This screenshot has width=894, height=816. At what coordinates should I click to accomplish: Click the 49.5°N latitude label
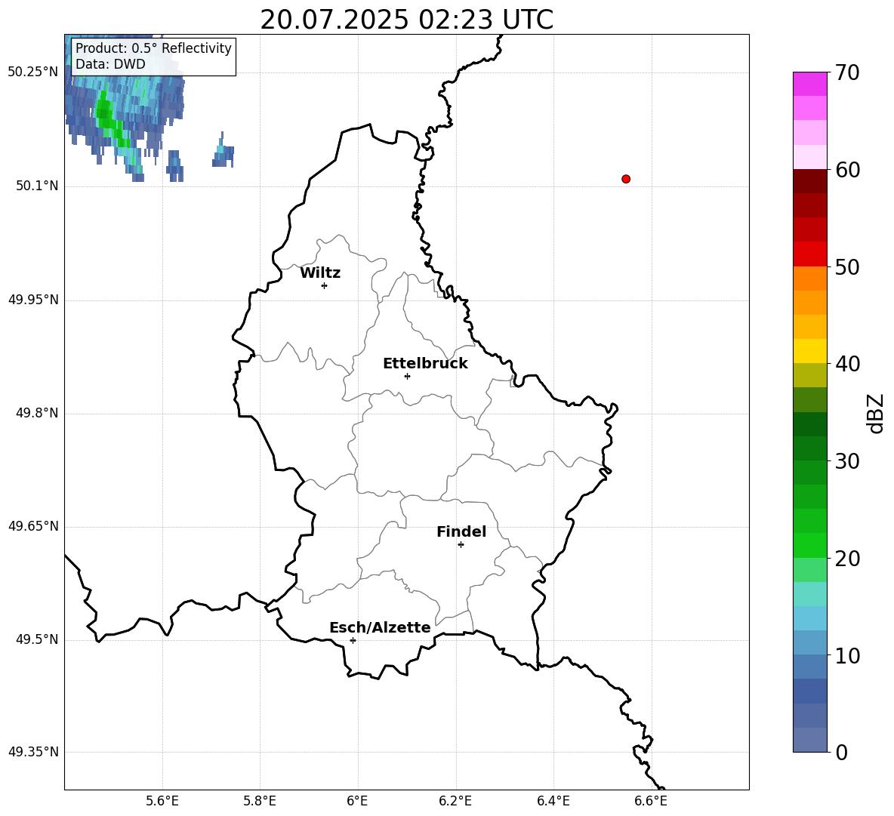click(x=37, y=639)
